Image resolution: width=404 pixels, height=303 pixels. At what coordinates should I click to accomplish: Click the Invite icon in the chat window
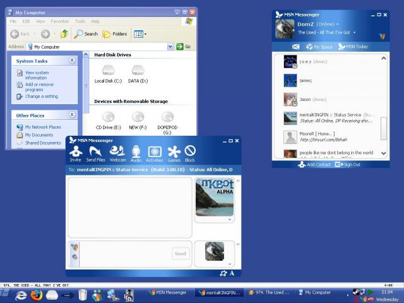coord(76,154)
